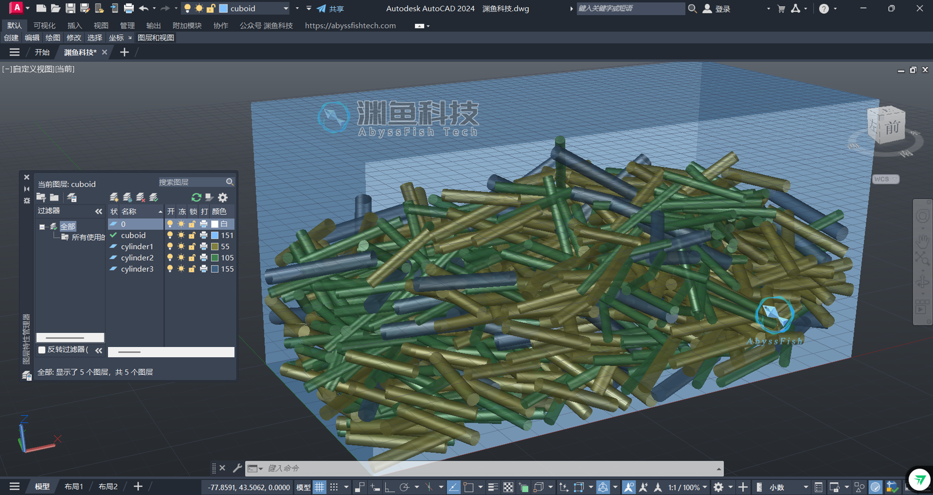This screenshot has width=933, height=495.
Task: Toggle ortho mode in status bar
Action: click(389, 487)
